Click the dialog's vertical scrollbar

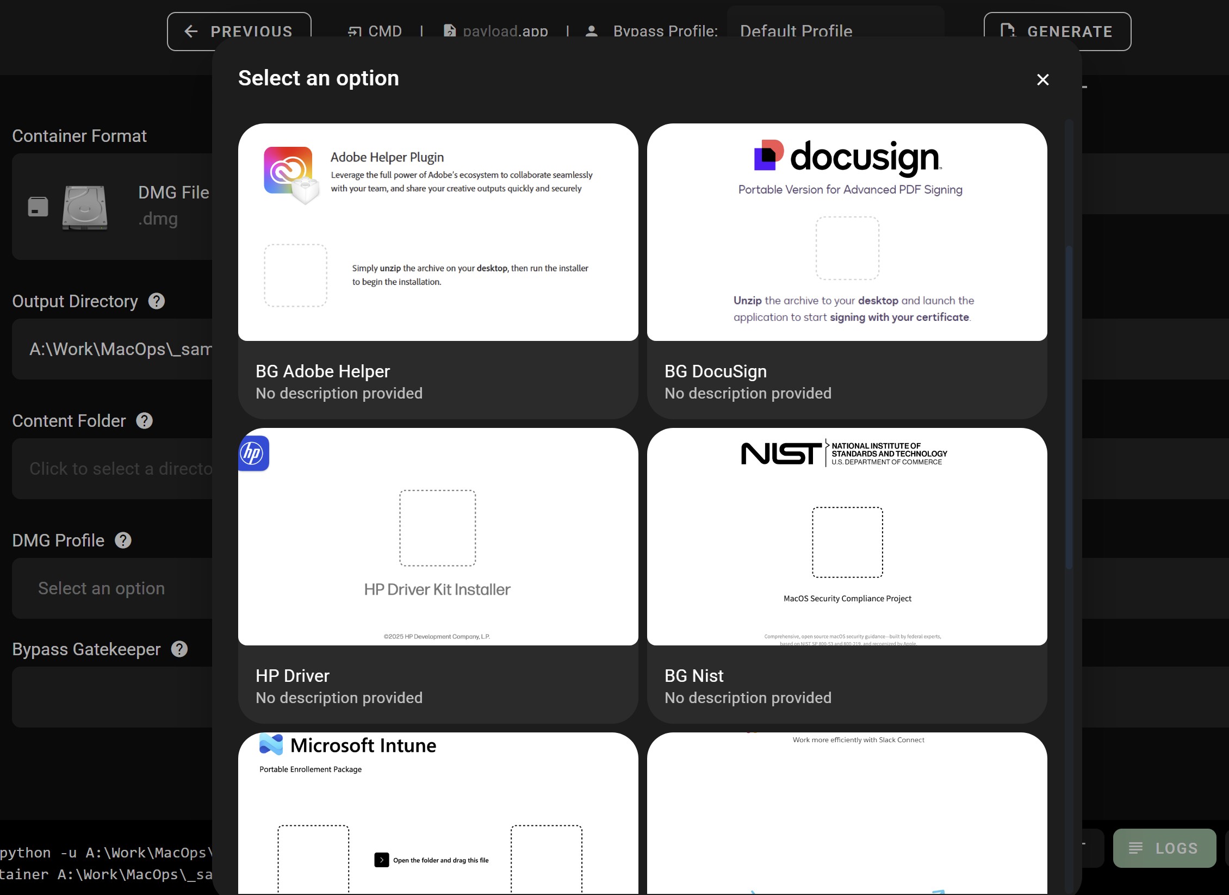tap(1068, 408)
